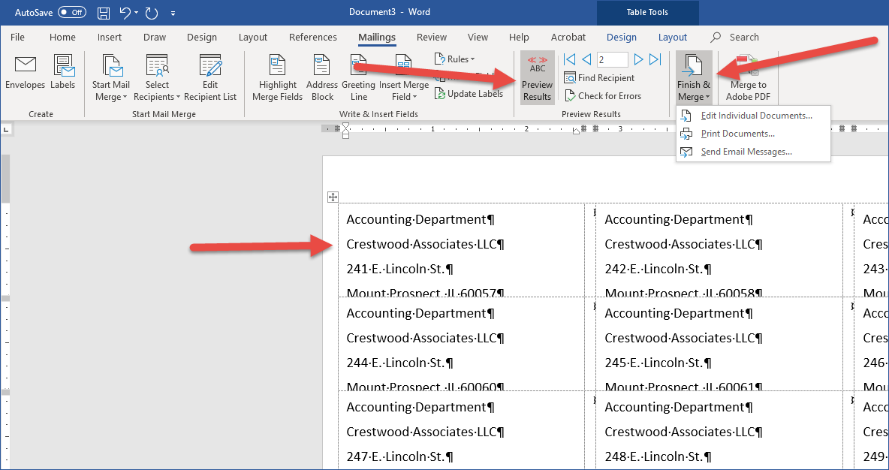The image size is (889, 470).
Task: Open the Acrobat tab
Action: [568, 38]
